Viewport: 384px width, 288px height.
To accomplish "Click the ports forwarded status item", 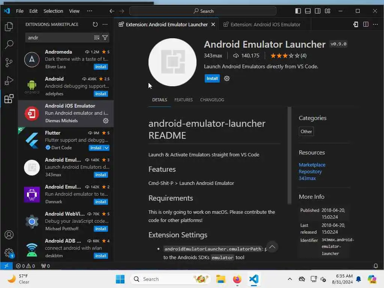I will pyautogui.click(x=45, y=266).
